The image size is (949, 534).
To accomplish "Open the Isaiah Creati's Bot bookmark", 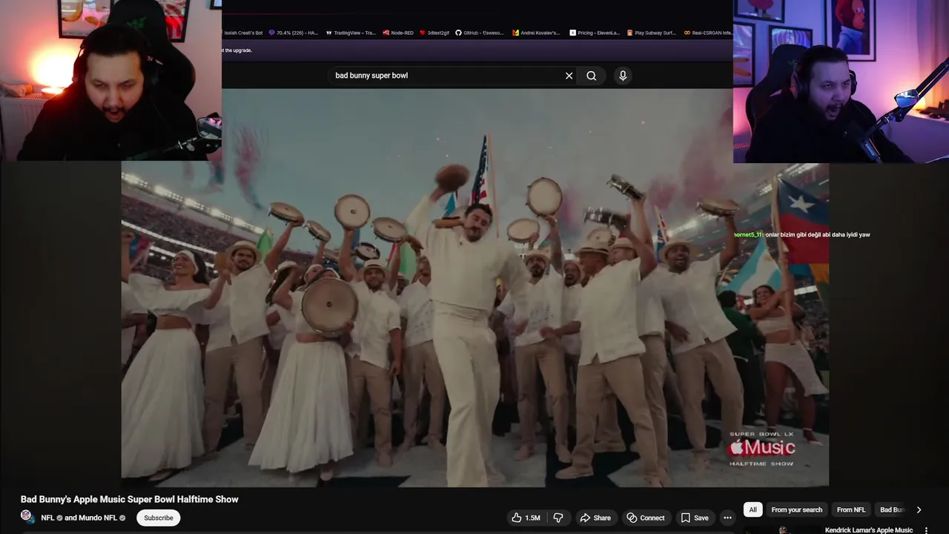I will click(x=243, y=33).
